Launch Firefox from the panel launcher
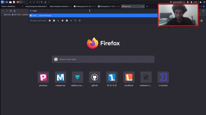206x115 pixels. pyautogui.click(x=18, y=2)
